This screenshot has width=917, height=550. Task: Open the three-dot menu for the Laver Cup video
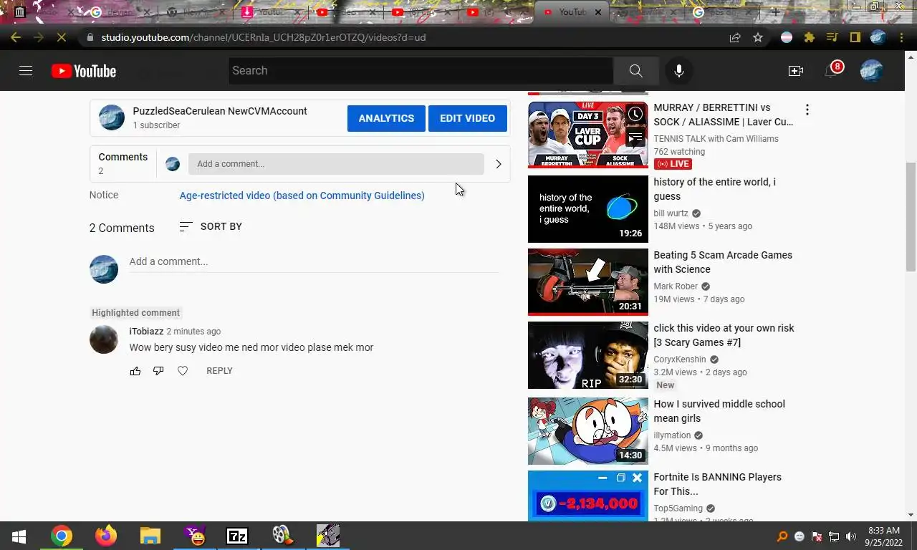tap(807, 110)
